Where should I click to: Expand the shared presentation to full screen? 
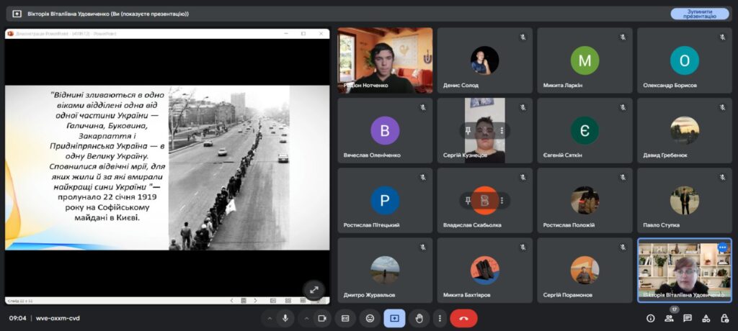pos(314,289)
